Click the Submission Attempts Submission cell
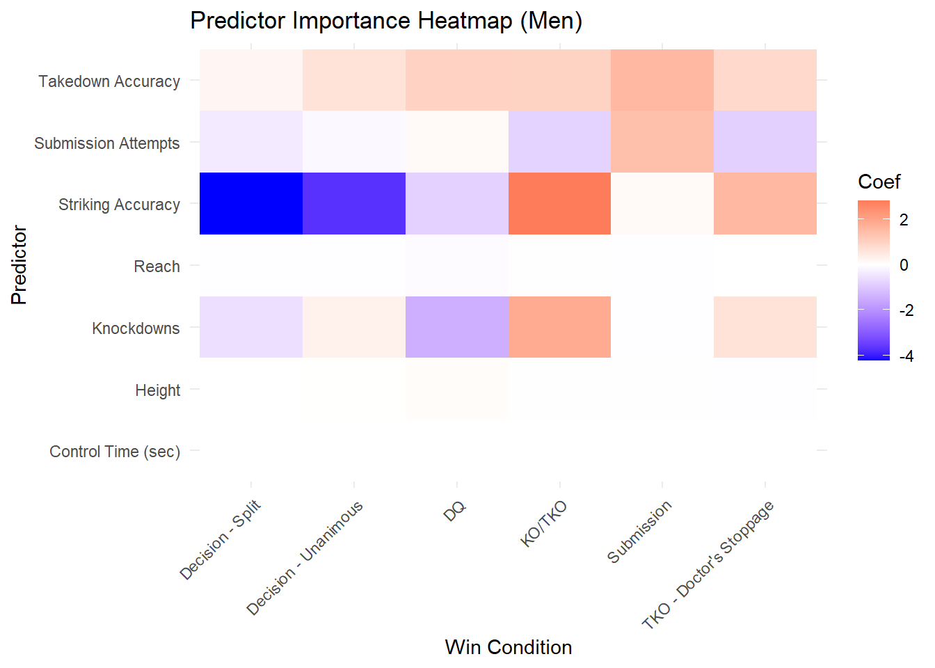This screenshot has width=935, height=668. [x=662, y=142]
